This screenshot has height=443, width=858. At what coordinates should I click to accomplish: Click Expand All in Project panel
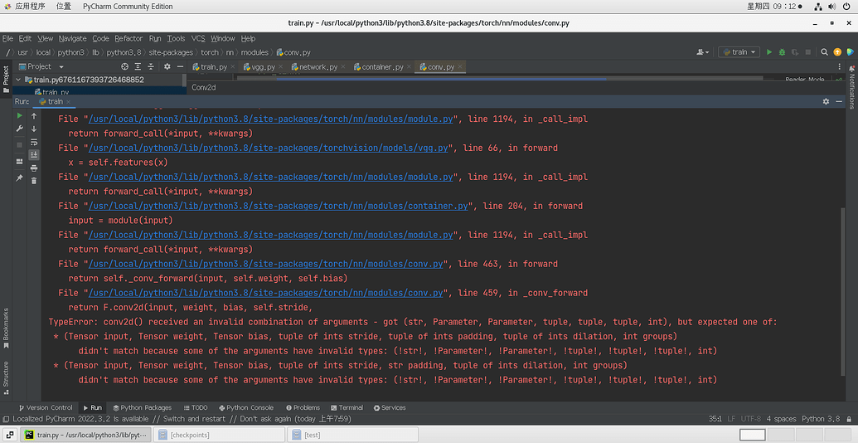point(138,66)
